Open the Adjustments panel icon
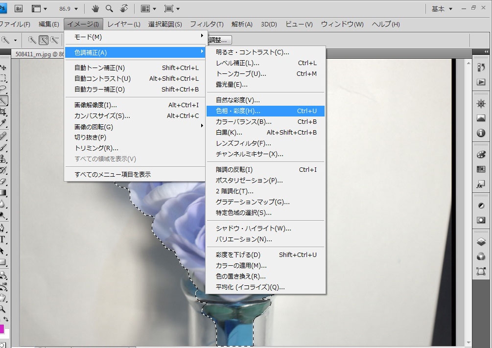The image size is (492, 348). pyautogui.click(x=481, y=206)
